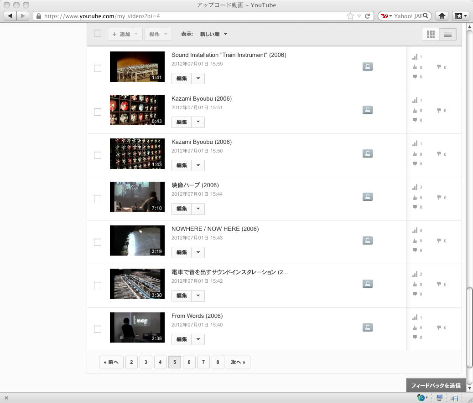Switch to list view layout
This screenshot has height=403, width=473.
click(x=447, y=34)
